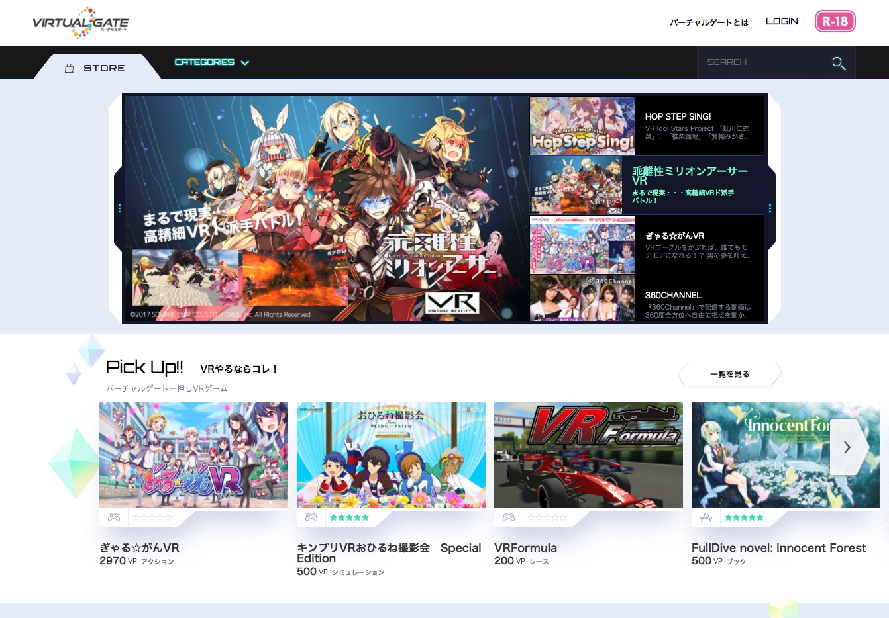
Task: Click the carousel's left-side dotted handle
Action: (119, 208)
